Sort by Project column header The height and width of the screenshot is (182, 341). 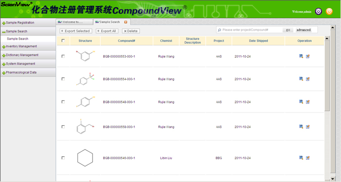click(x=219, y=41)
